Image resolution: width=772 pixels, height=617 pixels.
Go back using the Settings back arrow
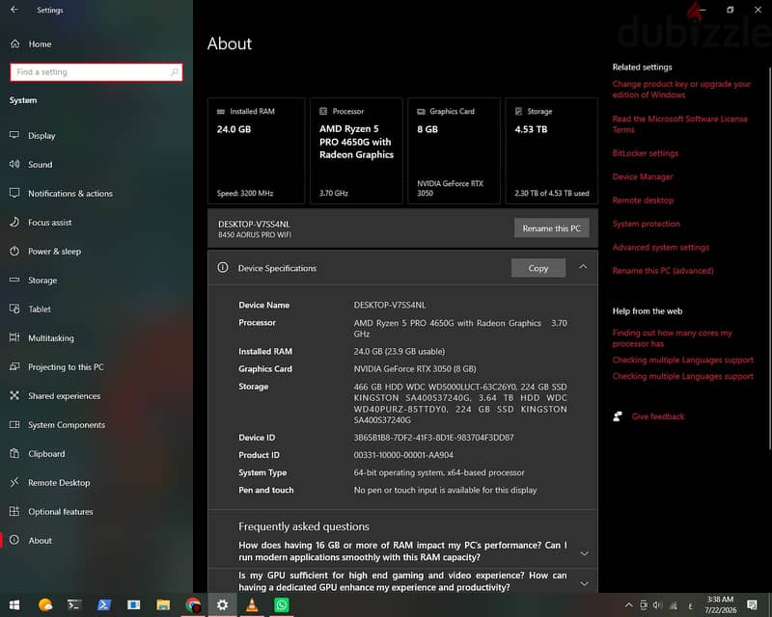(14, 10)
